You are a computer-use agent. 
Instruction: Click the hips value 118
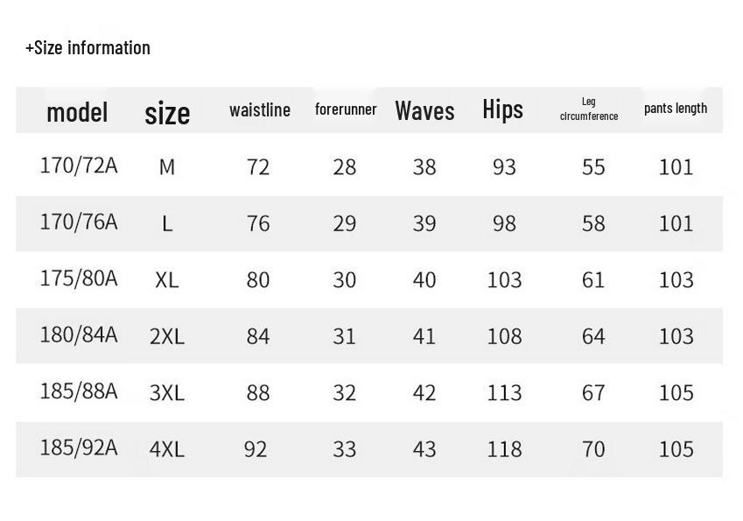coord(504,449)
